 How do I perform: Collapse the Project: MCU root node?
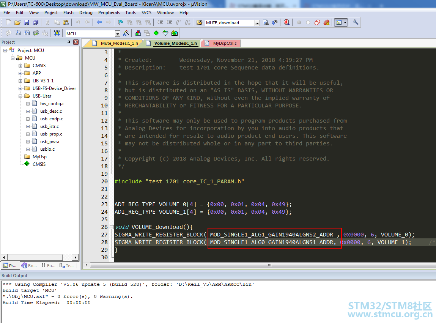pos(5,50)
